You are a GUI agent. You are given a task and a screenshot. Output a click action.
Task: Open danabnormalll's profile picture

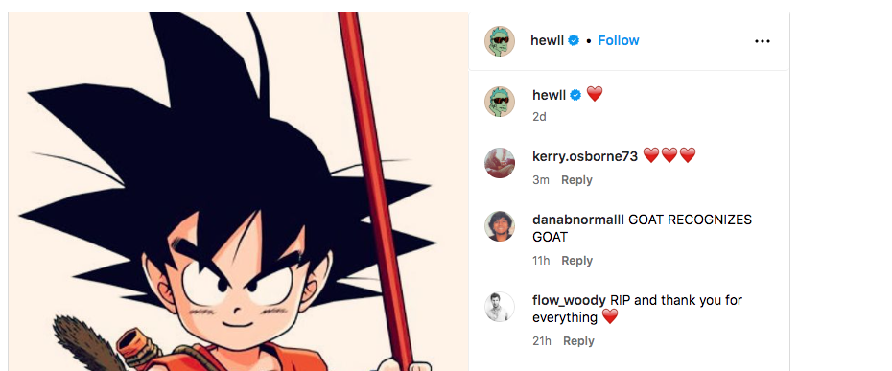tap(500, 226)
